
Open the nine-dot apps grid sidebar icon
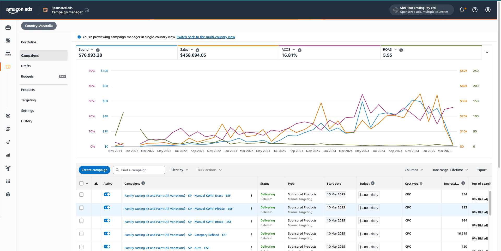coord(8,181)
